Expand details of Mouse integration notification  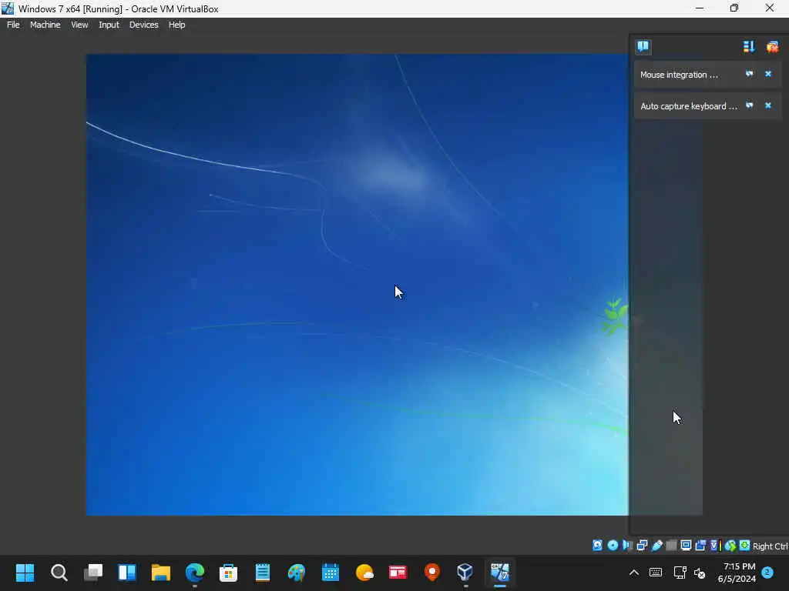pyautogui.click(x=749, y=74)
